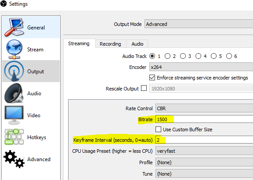253x180 pixels.
Task: Uncheck Enforce streaming service encoder settings
Action: [x=152, y=78]
